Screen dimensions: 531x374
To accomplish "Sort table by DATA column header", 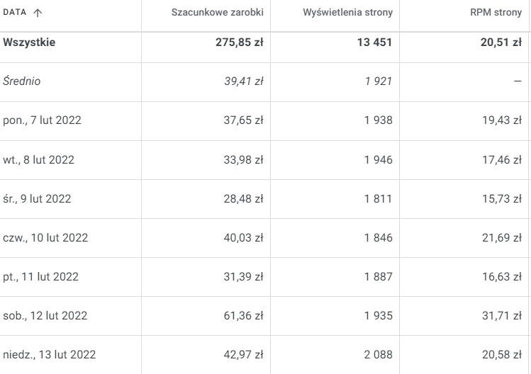I will [16, 14].
